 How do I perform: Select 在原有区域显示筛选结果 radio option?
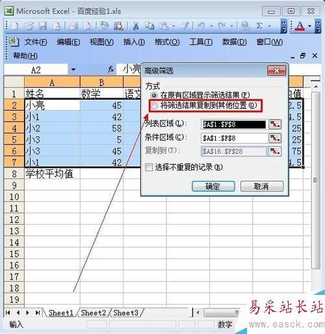[x=154, y=95]
